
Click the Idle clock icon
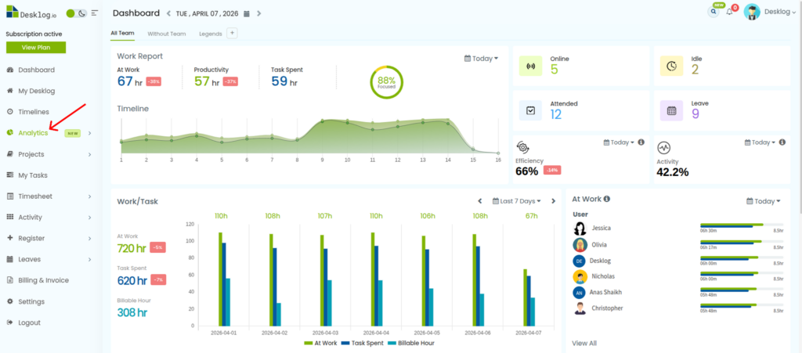(671, 66)
